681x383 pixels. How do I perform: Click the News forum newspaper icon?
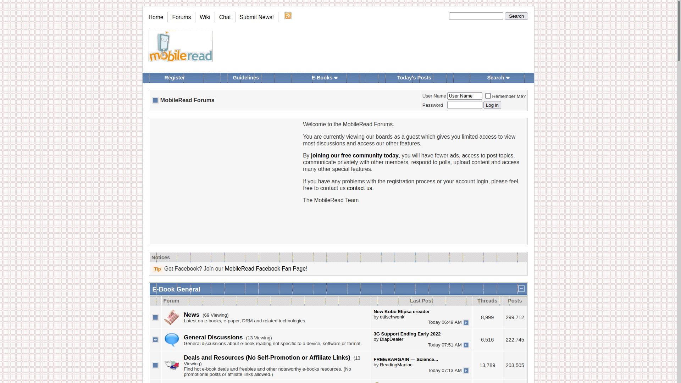[172, 317]
